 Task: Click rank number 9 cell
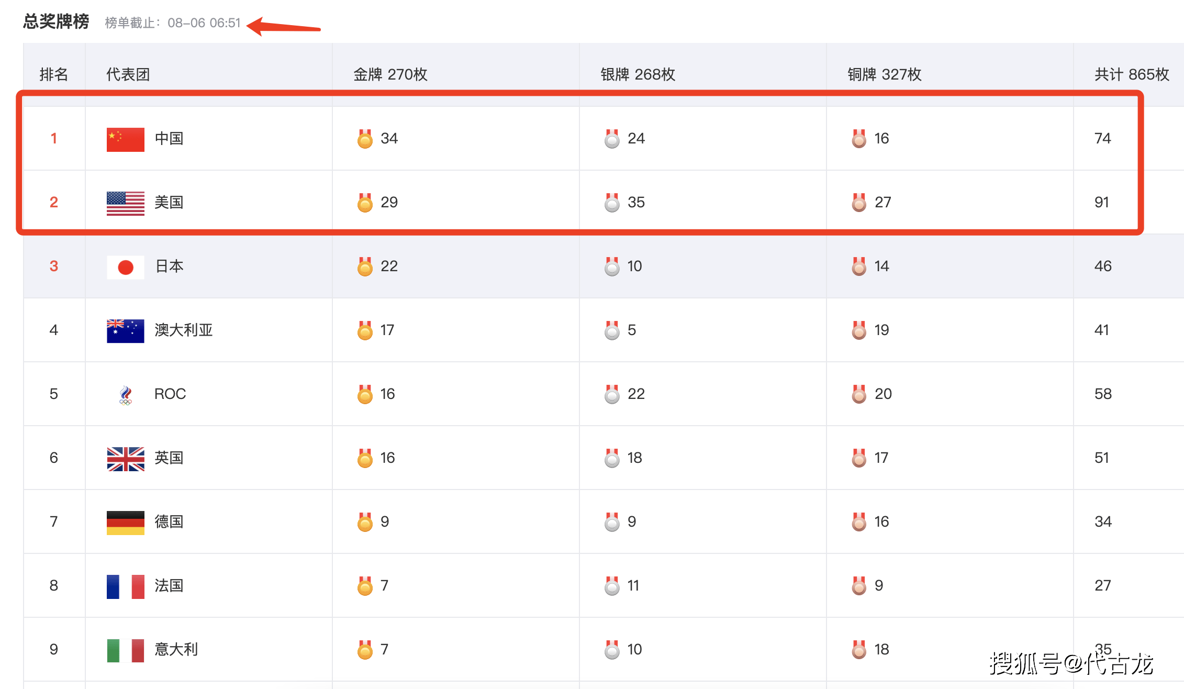(x=54, y=649)
